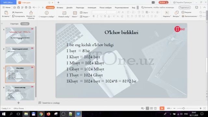Viewport: 208px width, 117px height.
Task: Click the align text left icon
Action: [x=128, y=16]
